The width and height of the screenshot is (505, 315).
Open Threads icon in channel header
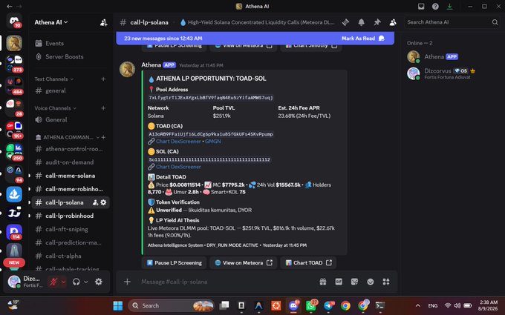345,22
